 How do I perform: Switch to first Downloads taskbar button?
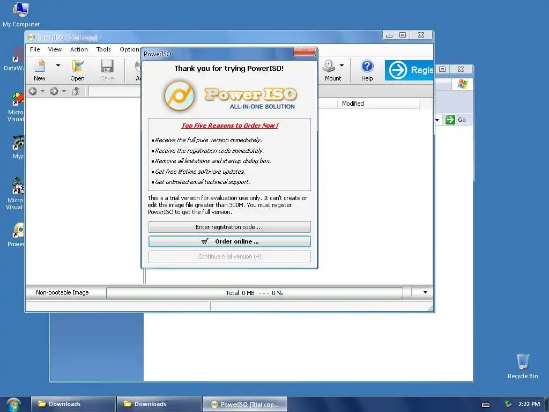(x=73, y=404)
